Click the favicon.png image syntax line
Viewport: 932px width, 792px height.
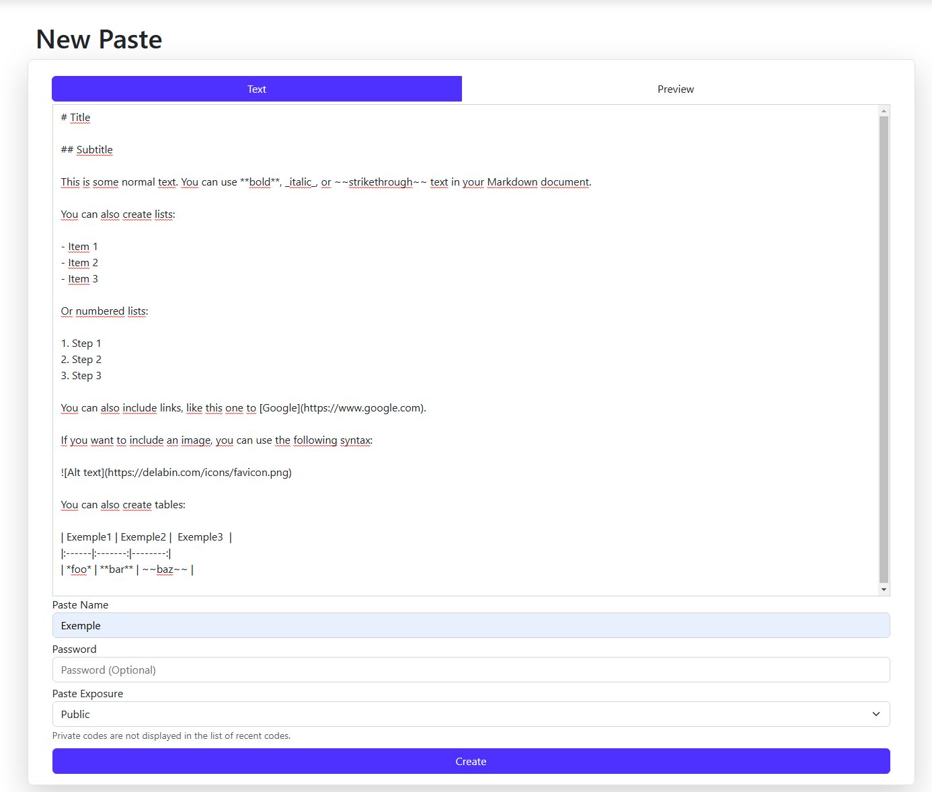coord(176,473)
